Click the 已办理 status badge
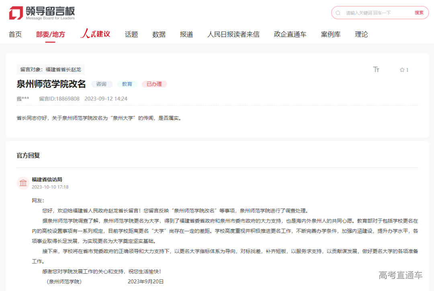 pyautogui.click(x=154, y=84)
